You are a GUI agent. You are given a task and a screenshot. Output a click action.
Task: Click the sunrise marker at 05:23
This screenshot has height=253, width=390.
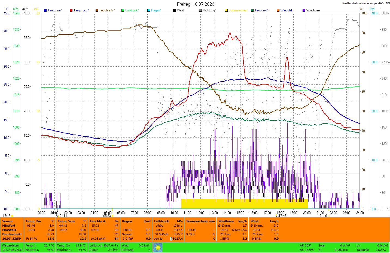point(112,216)
